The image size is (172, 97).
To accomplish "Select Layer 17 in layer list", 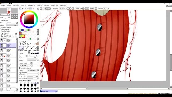I will (8, 45).
